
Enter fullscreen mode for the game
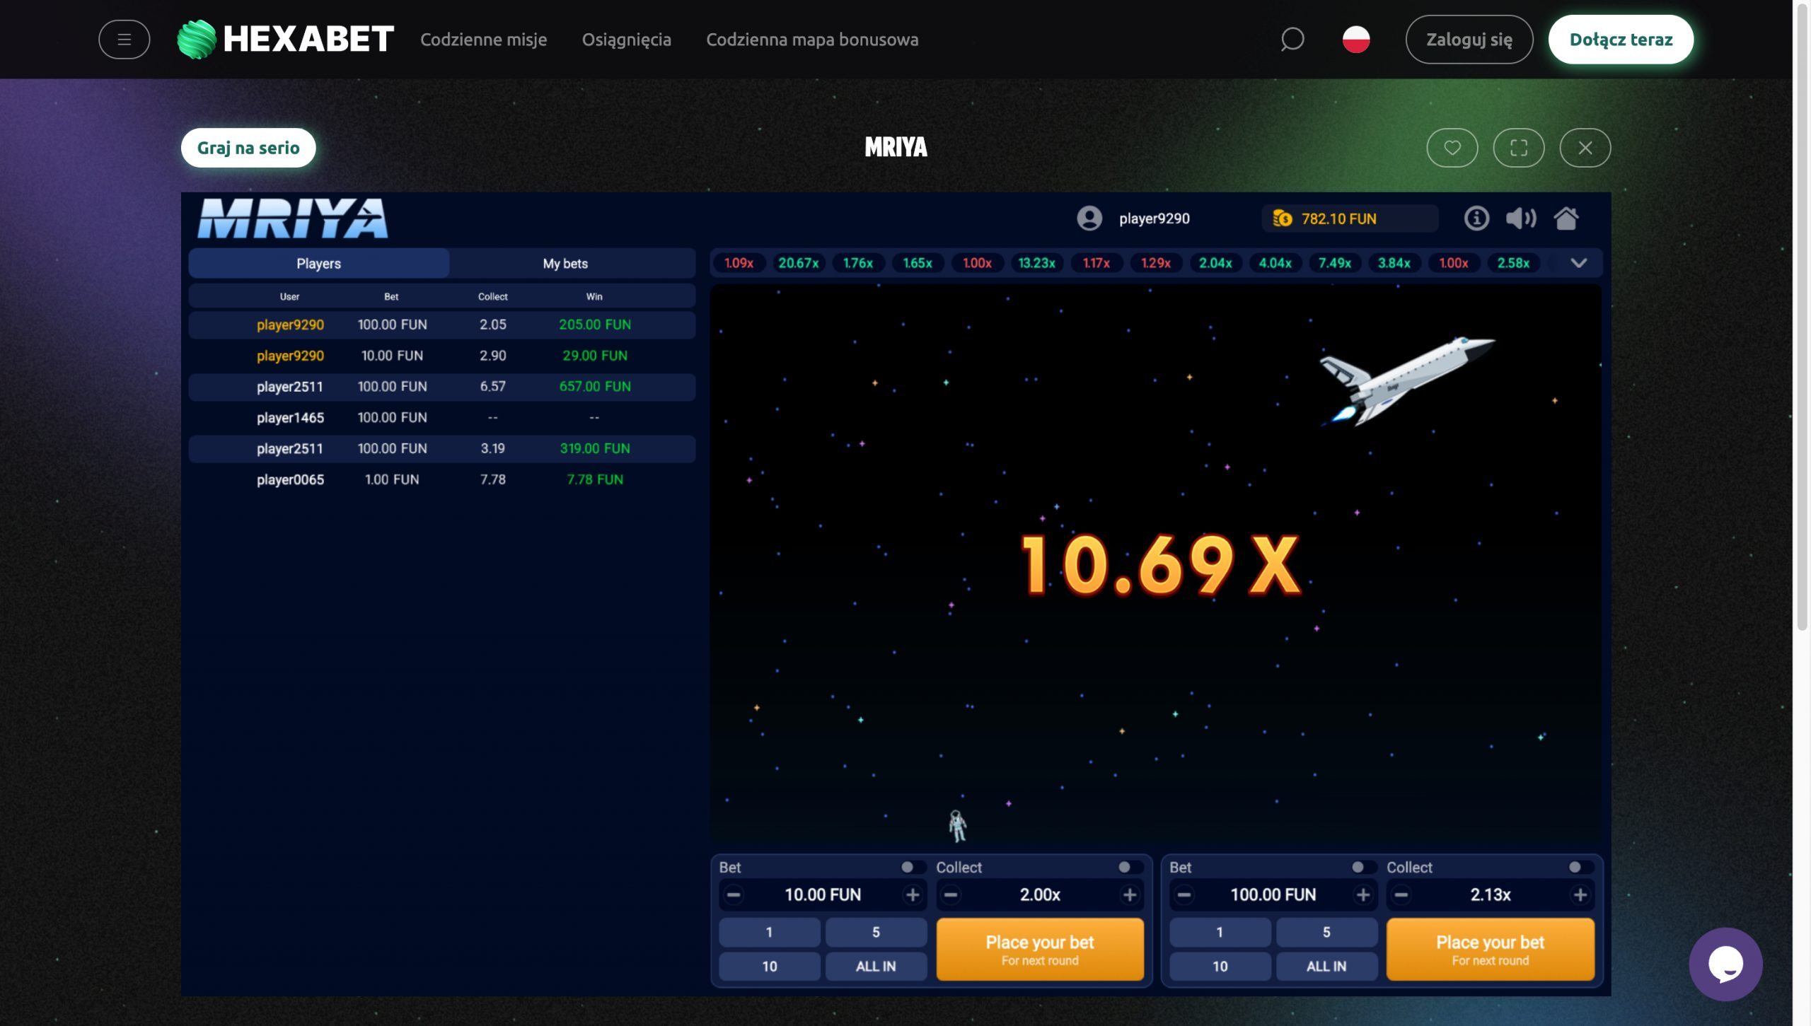(x=1518, y=148)
